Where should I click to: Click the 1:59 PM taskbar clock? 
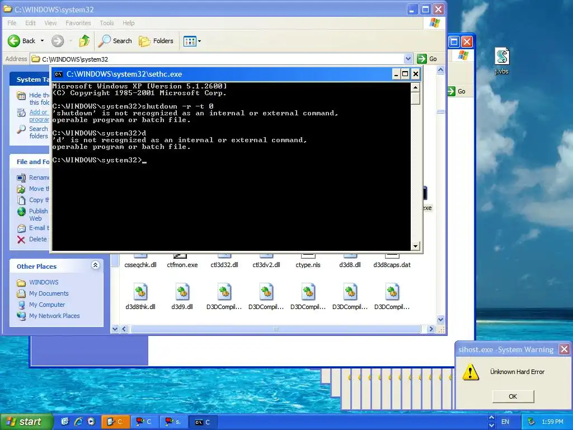tap(552, 422)
